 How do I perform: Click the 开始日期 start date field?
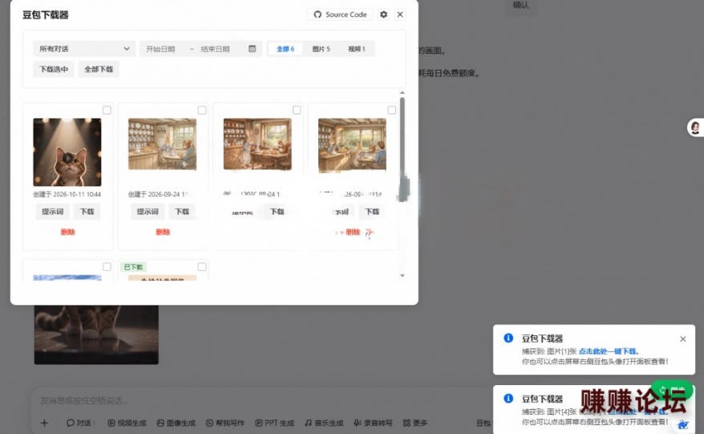(x=160, y=49)
